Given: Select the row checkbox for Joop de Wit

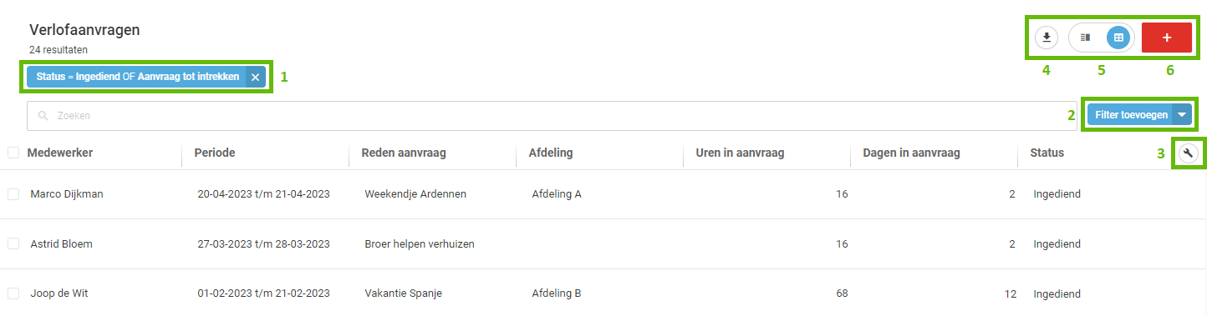Looking at the screenshot, I should [13, 293].
